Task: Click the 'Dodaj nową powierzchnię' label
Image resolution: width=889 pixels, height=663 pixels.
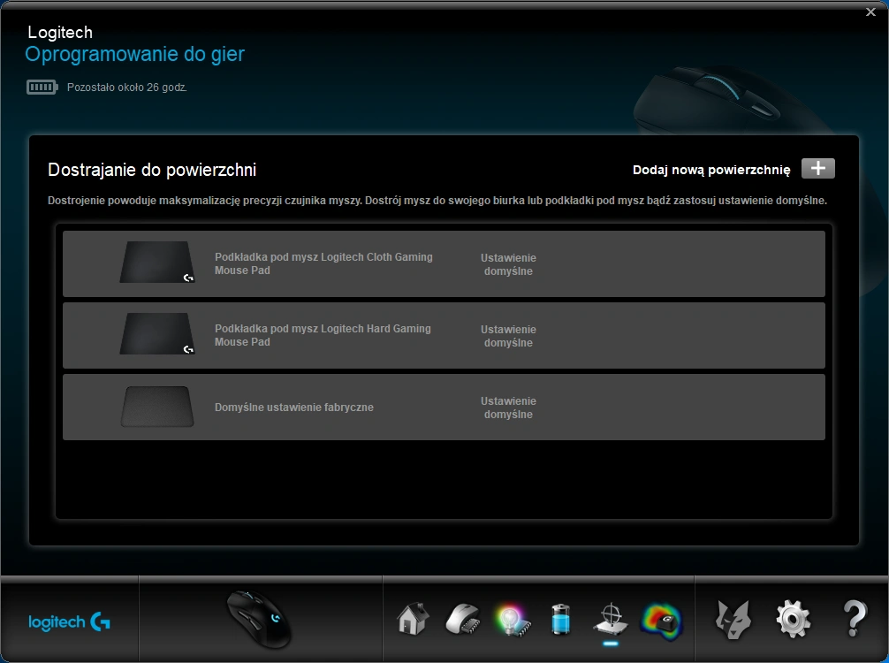Action: click(711, 170)
